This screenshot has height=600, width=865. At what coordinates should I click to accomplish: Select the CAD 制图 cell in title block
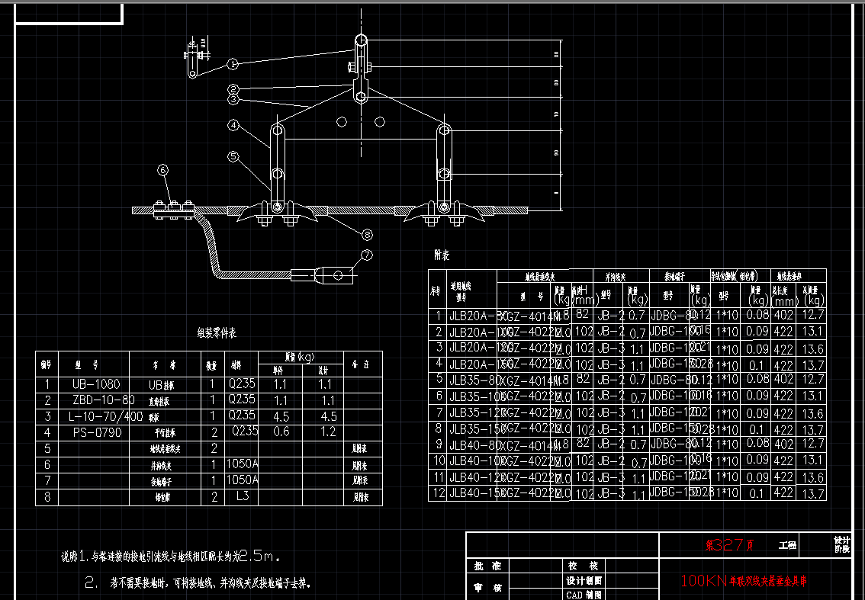pos(584,594)
